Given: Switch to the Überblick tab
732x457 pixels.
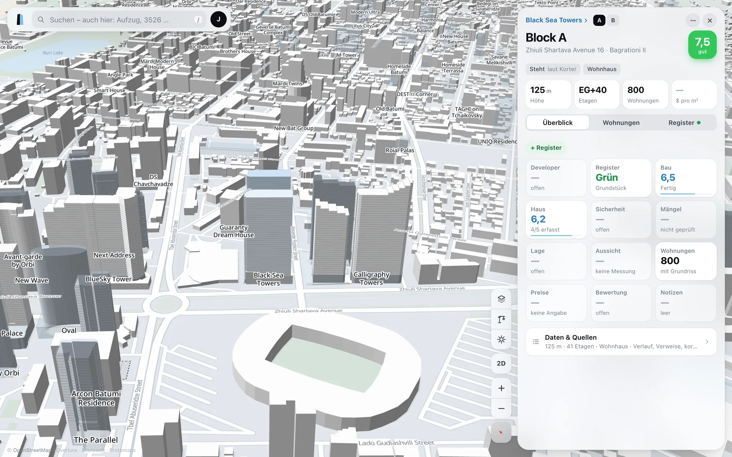Looking at the screenshot, I should tap(557, 122).
